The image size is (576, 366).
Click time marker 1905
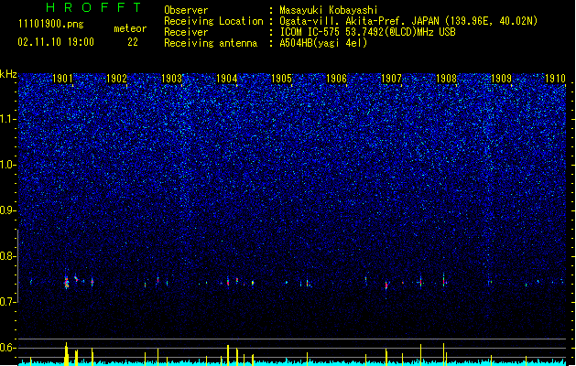click(281, 78)
